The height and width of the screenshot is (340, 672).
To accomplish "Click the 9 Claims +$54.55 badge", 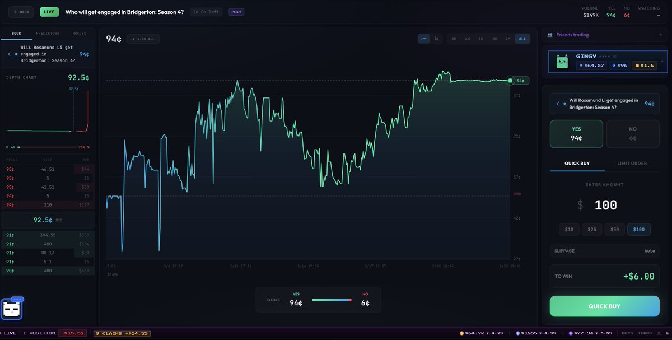I will pyautogui.click(x=122, y=333).
